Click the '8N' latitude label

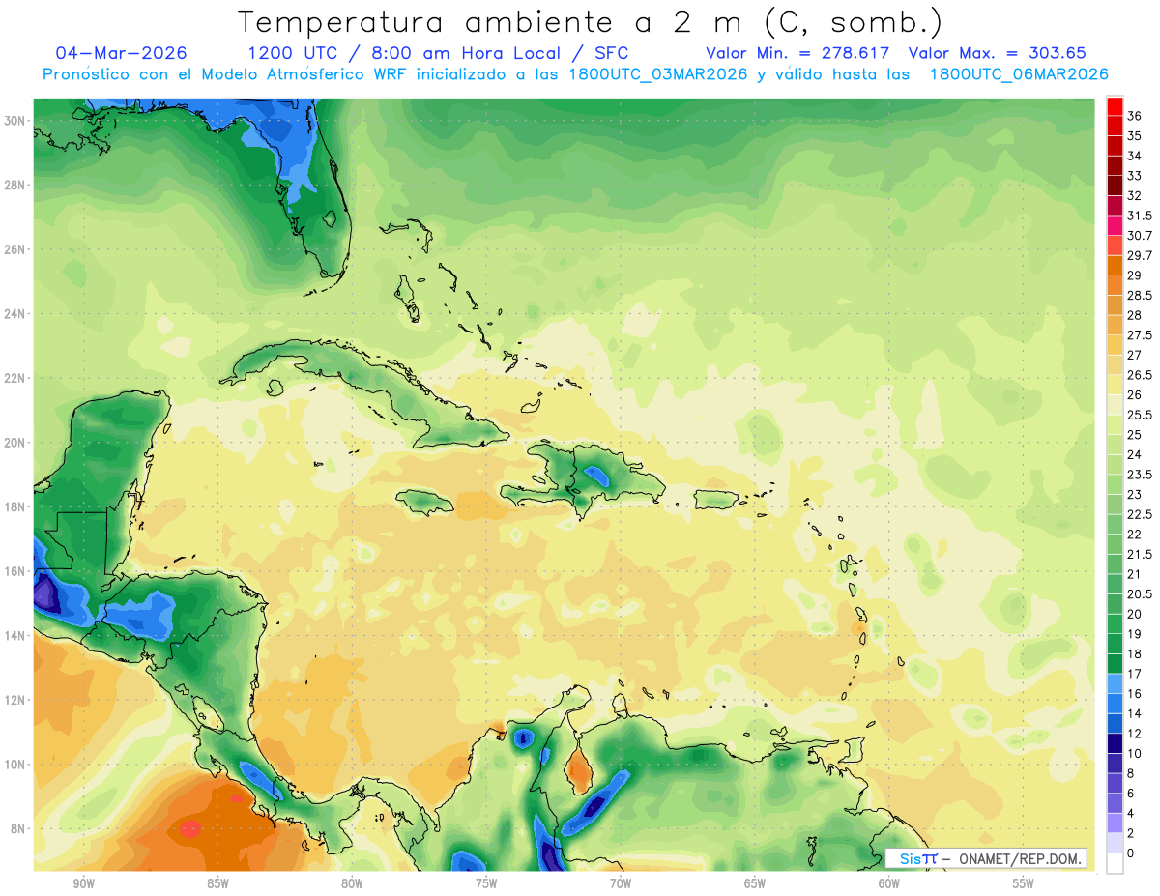[19, 829]
